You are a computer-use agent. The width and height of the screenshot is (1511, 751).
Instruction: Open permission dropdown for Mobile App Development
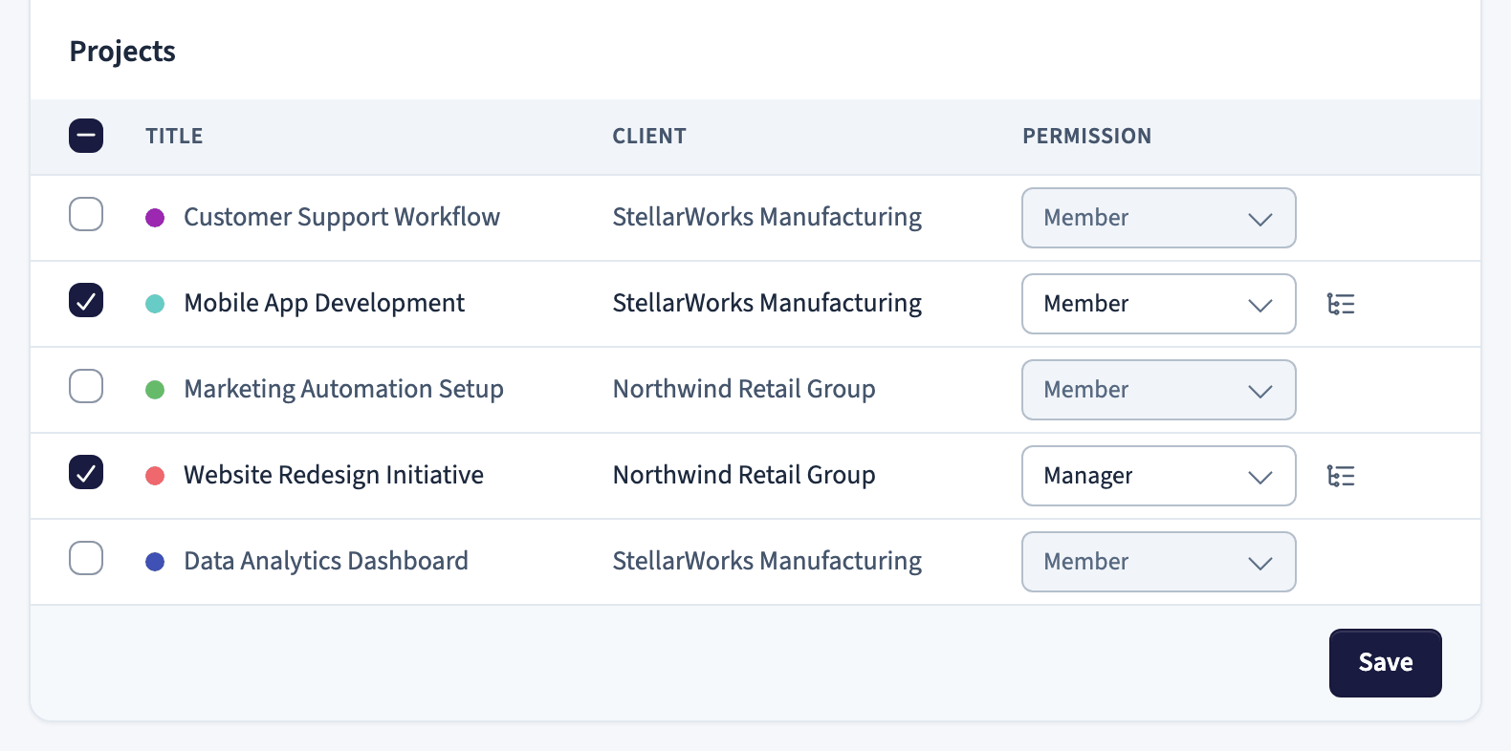[1159, 304]
